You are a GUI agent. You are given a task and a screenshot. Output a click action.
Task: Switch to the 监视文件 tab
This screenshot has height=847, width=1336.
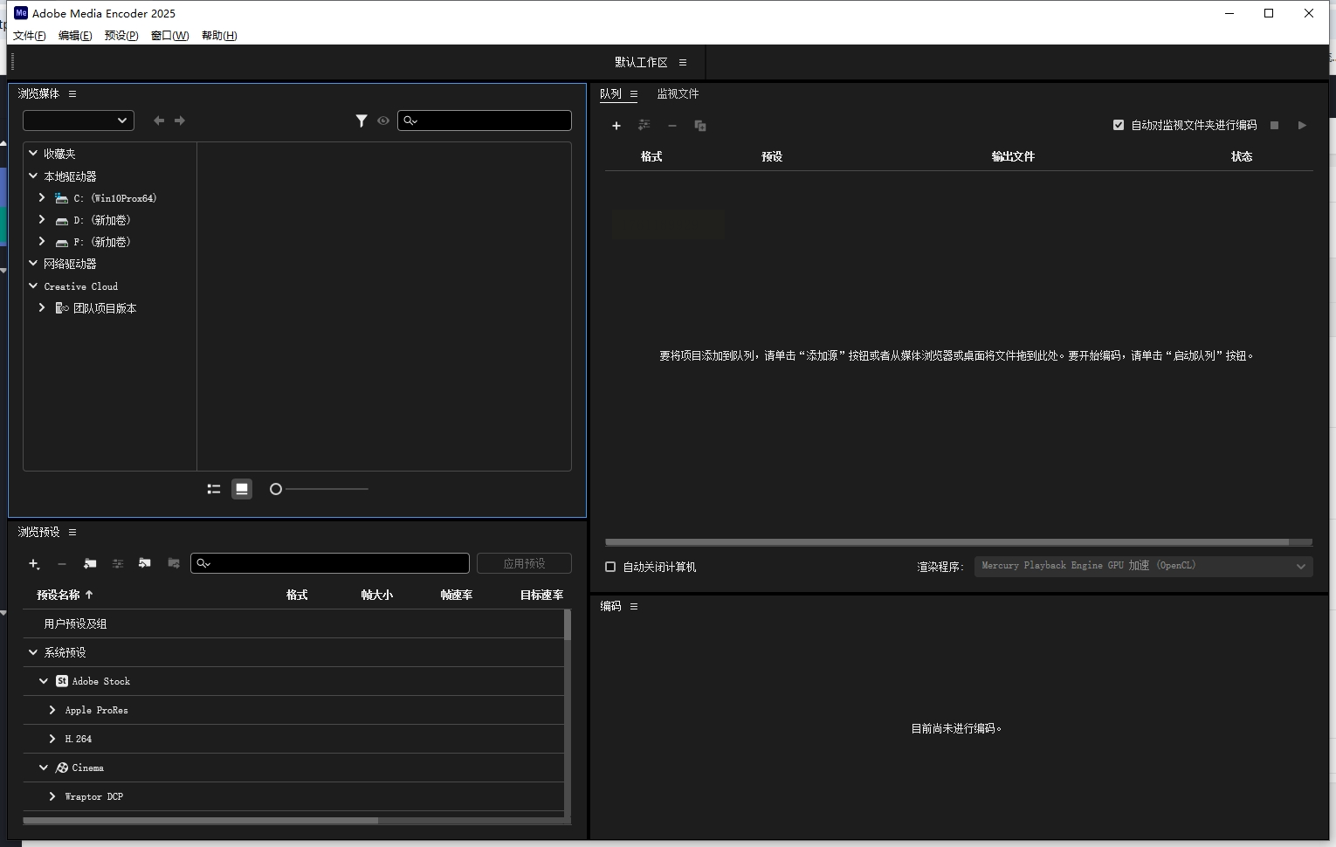coord(678,94)
